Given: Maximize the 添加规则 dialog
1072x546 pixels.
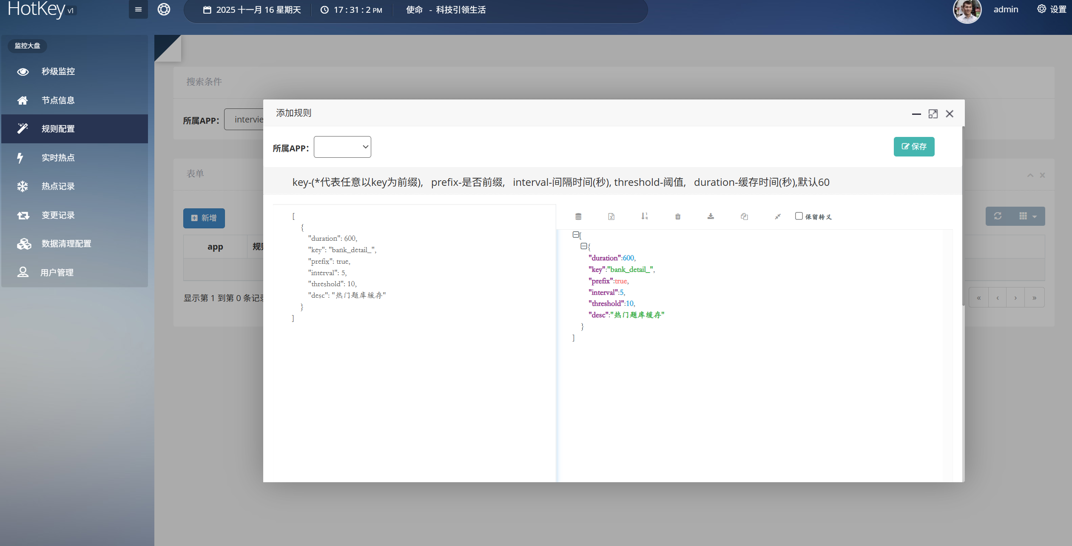Looking at the screenshot, I should pos(933,114).
